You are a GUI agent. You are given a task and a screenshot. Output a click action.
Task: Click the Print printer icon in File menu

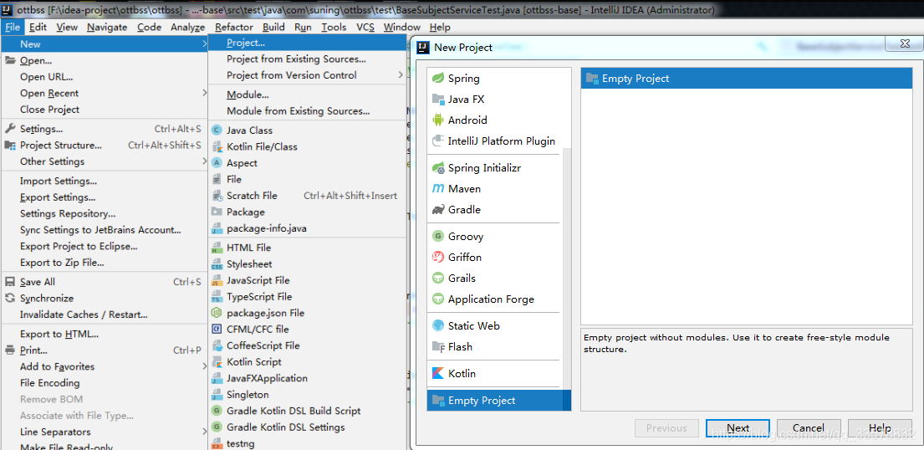tap(10, 350)
